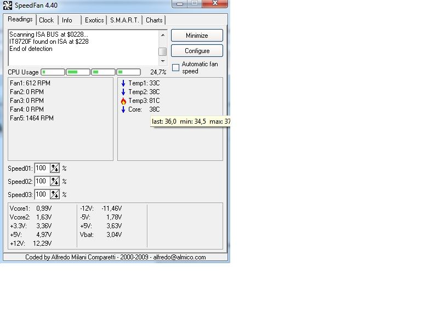Click the second CPU usage bar
The image size is (421, 336).
(x=78, y=72)
